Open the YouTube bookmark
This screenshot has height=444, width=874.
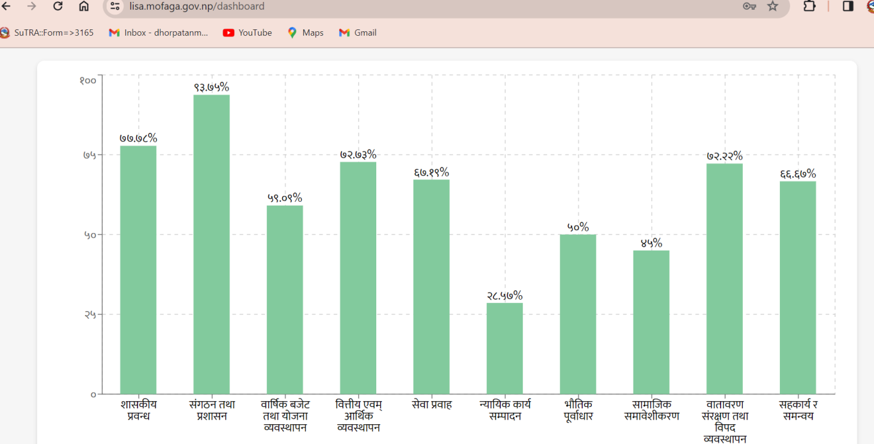tap(248, 33)
